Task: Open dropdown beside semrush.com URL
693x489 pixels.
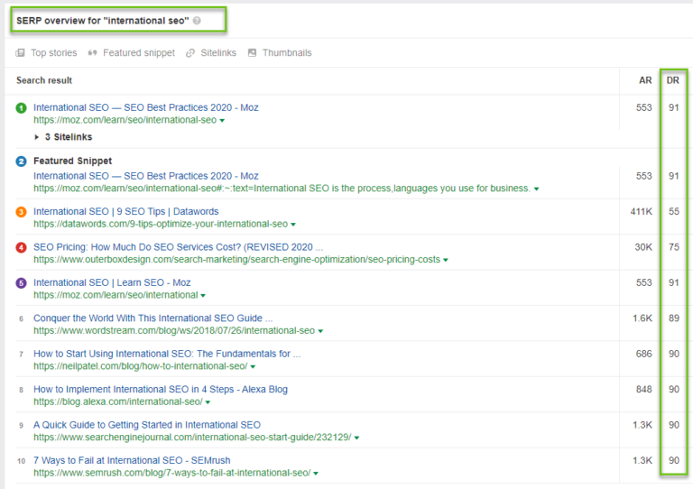Action: point(316,474)
